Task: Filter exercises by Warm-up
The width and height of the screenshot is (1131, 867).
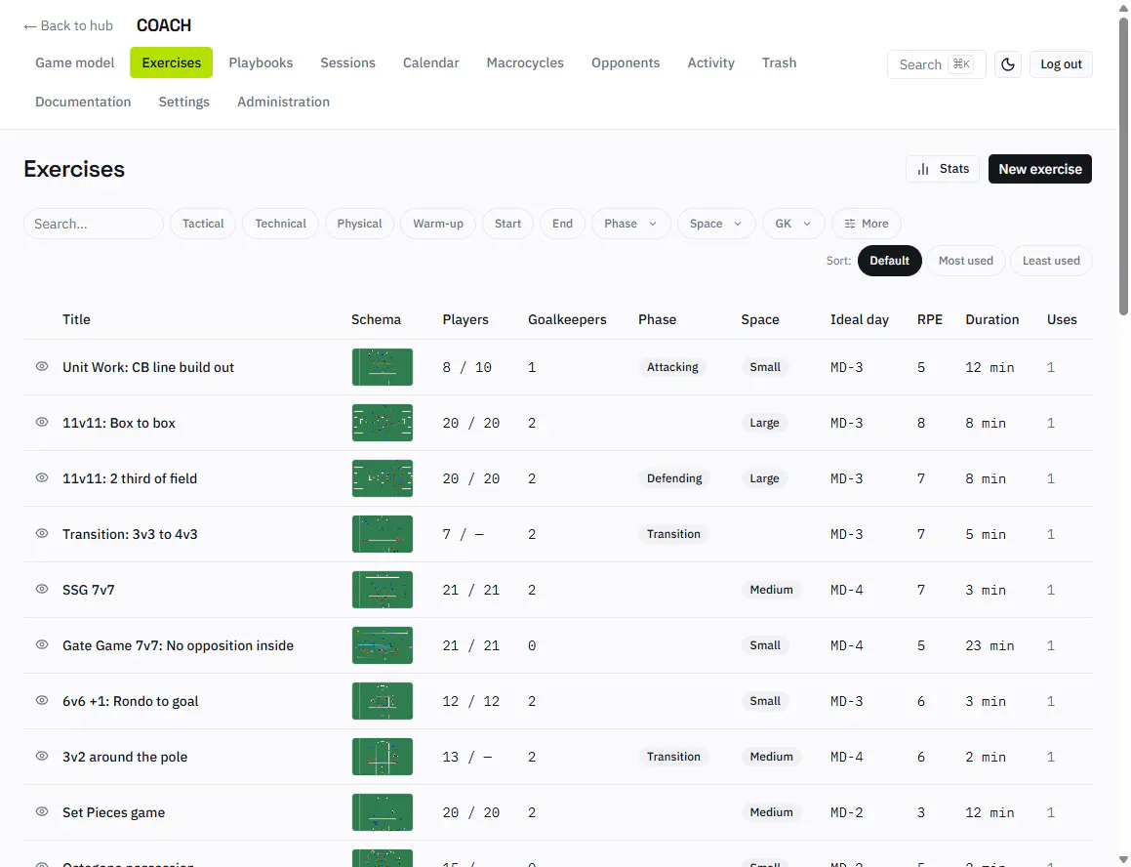Action: [438, 224]
